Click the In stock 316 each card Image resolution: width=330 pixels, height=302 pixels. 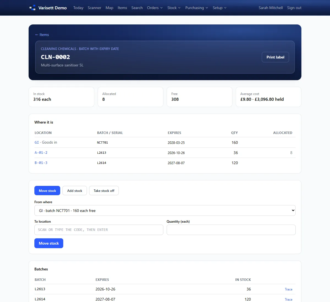click(62, 97)
